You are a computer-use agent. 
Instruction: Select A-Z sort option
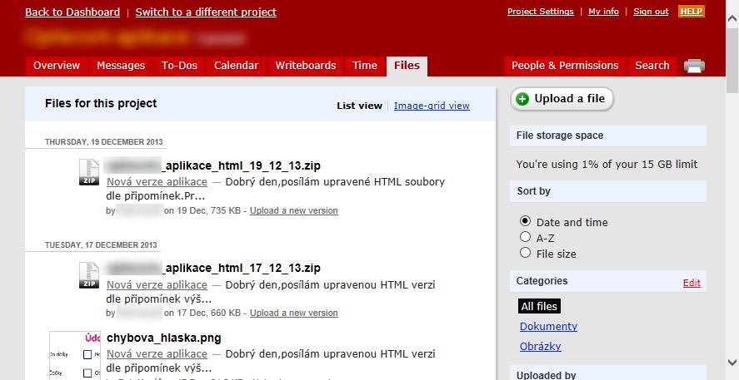pos(525,236)
